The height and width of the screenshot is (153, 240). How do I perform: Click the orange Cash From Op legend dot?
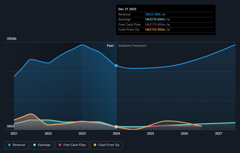coord(95,145)
